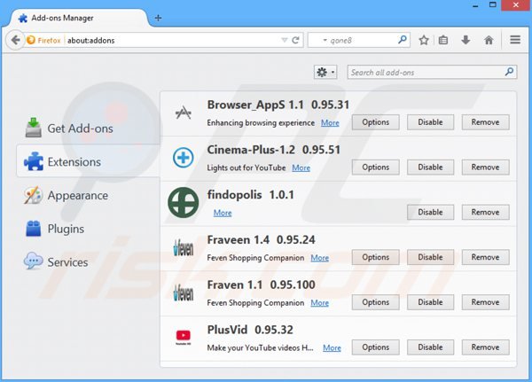This screenshot has height=382, width=532.
Task: Click the back navigation arrow
Action: click(15, 40)
